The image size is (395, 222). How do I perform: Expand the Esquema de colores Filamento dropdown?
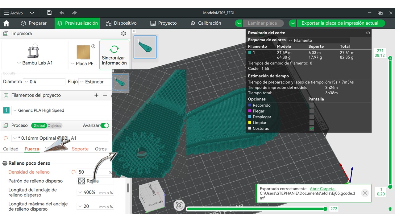point(318,40)
